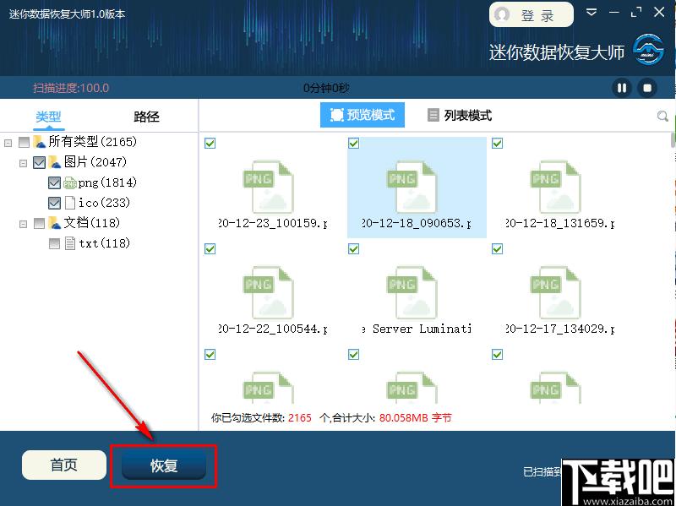Click the png file type icon in tree
This screenshot has height=506, width=676.
(70, 182)
